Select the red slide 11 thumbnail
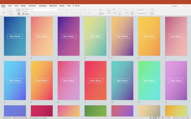 pyautogui.click(x=95, y=81)
